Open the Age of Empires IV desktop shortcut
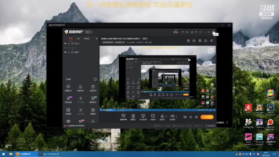Image resolution: width=279 pixels, height=157 pixels. (271, 110)
